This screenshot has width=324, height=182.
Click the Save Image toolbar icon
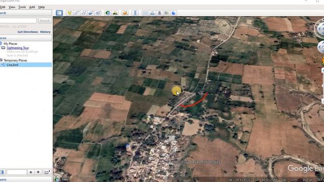coord(159,13)
